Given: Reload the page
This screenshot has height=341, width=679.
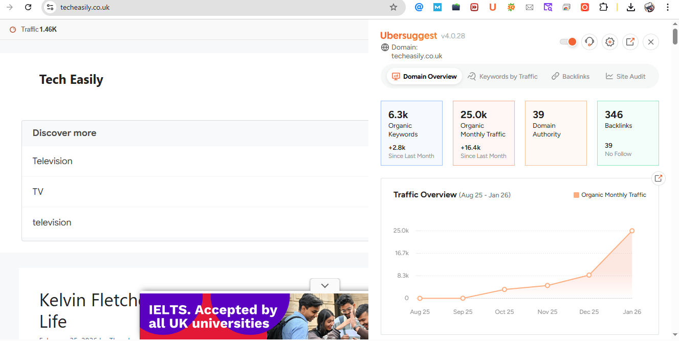Looking at the screenshot, I should click(x=28, y=7).
